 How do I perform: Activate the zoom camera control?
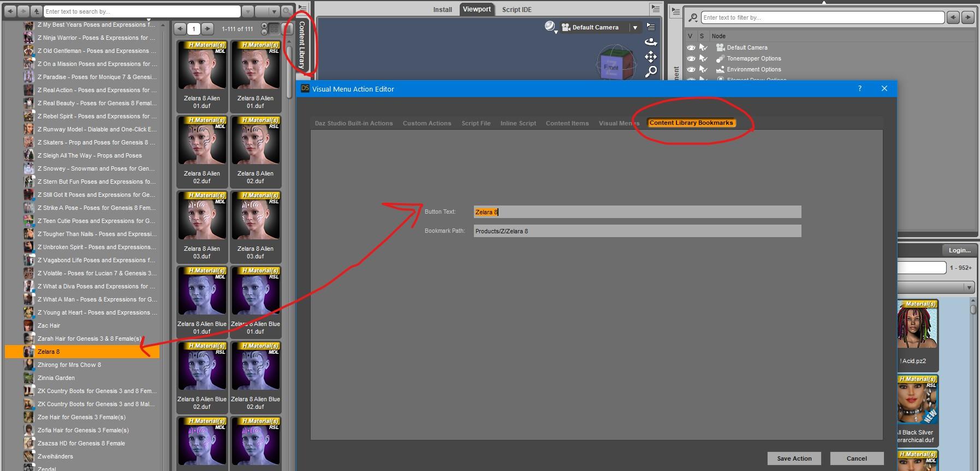[651, 71]
